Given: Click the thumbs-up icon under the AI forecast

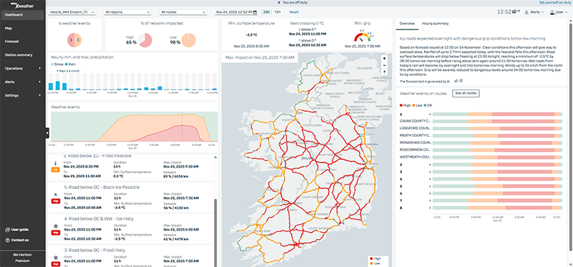Looking at the screenshot, I should point(456,80).
